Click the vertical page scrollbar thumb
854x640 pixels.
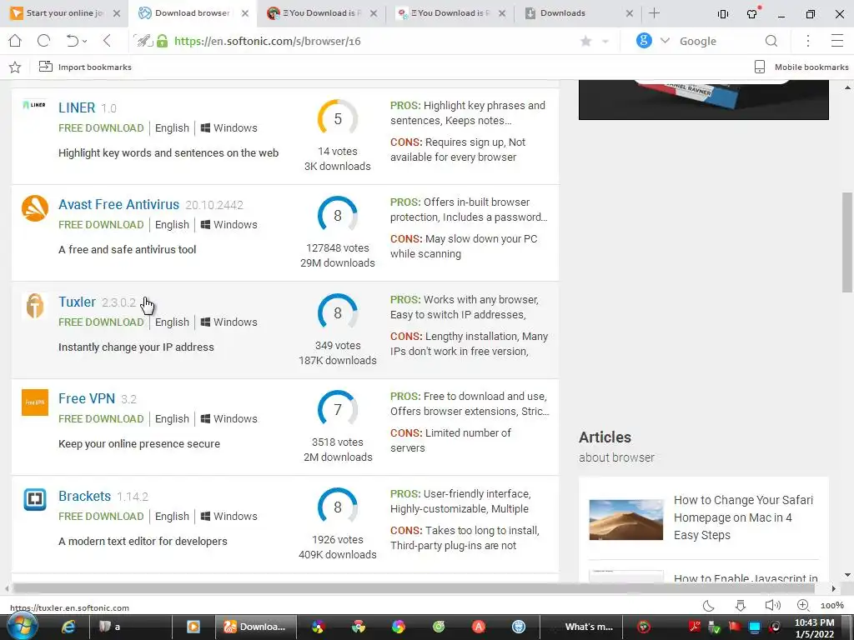[x=847, y=242]
